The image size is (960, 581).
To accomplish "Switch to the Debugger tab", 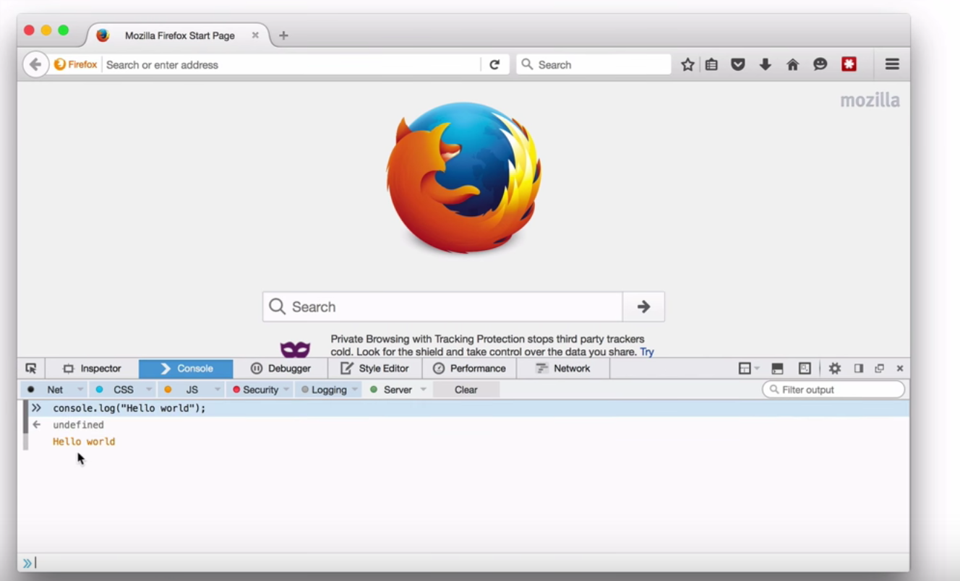I will pyautogui.click(x=280, y=369).
